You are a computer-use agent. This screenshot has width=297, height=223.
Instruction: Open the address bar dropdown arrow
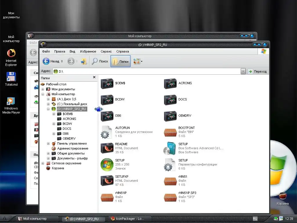click(x=243, y=71)
